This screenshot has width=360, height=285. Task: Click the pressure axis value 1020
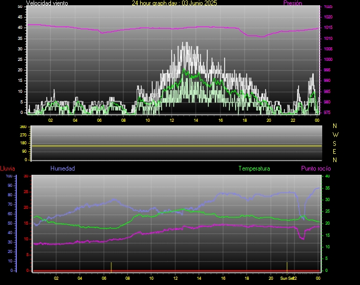click(x=328, y=17)
